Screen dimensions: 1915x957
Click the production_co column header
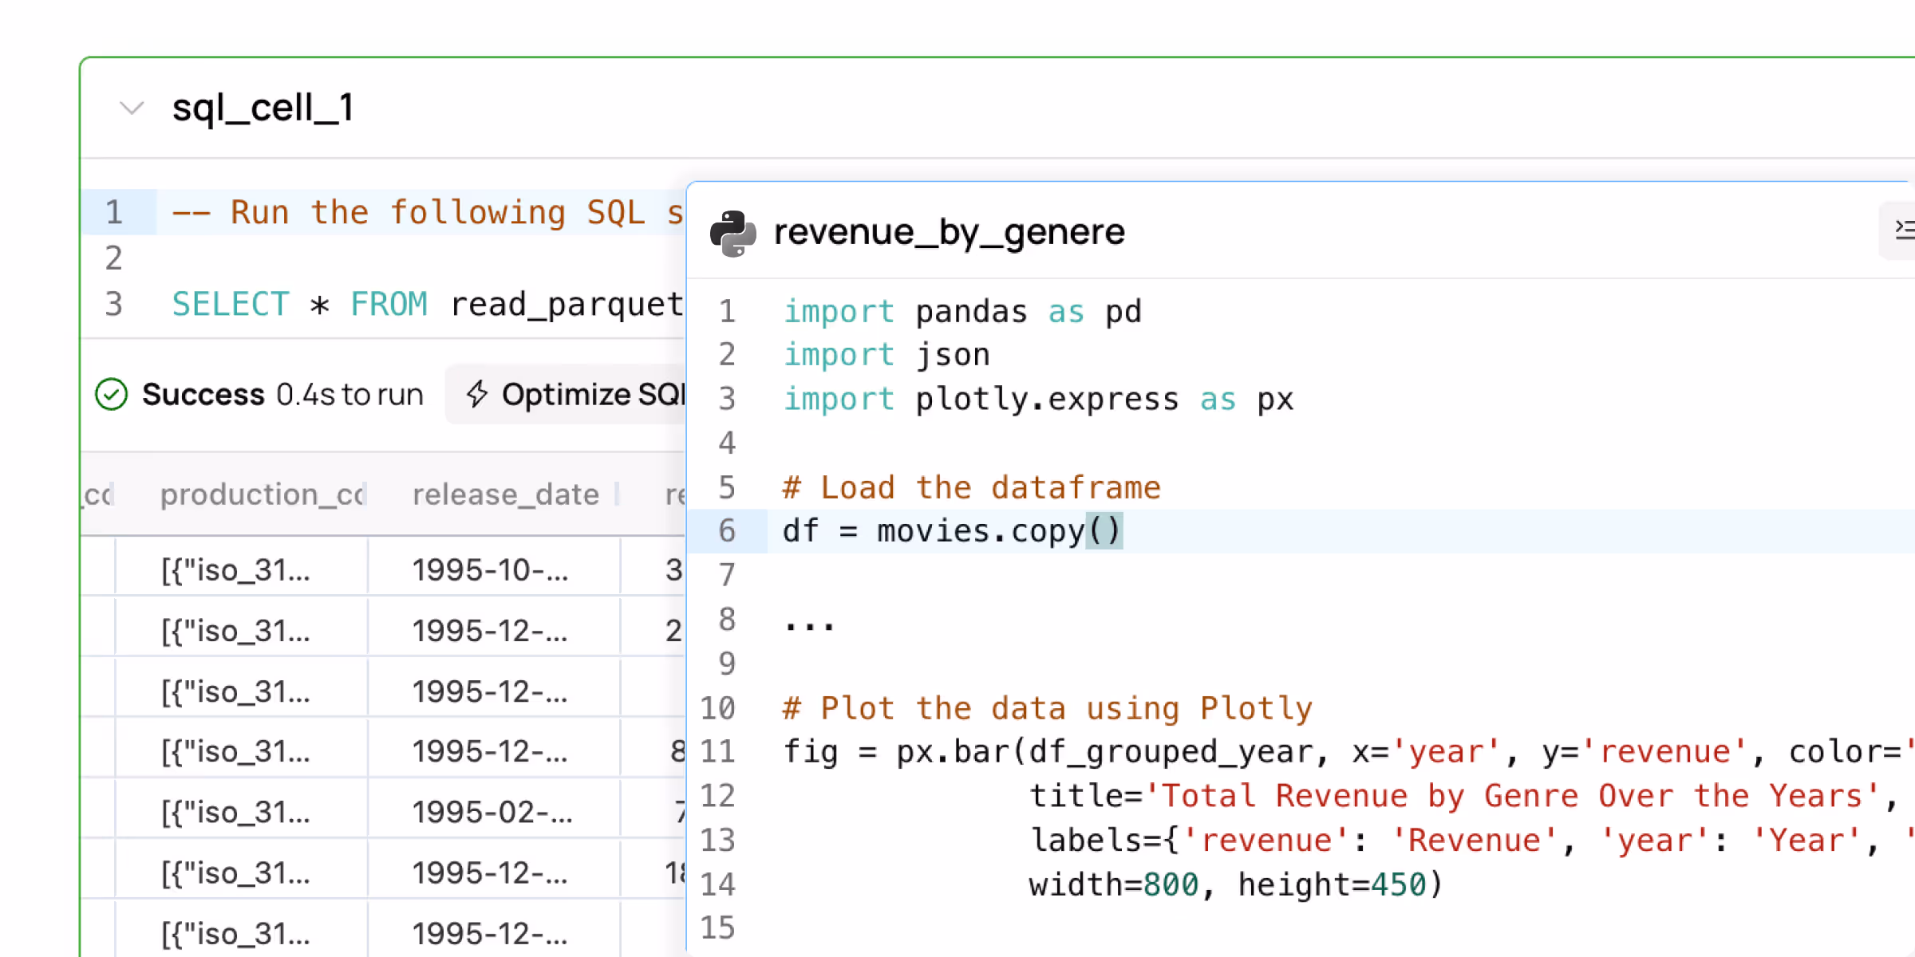(263, 494)
